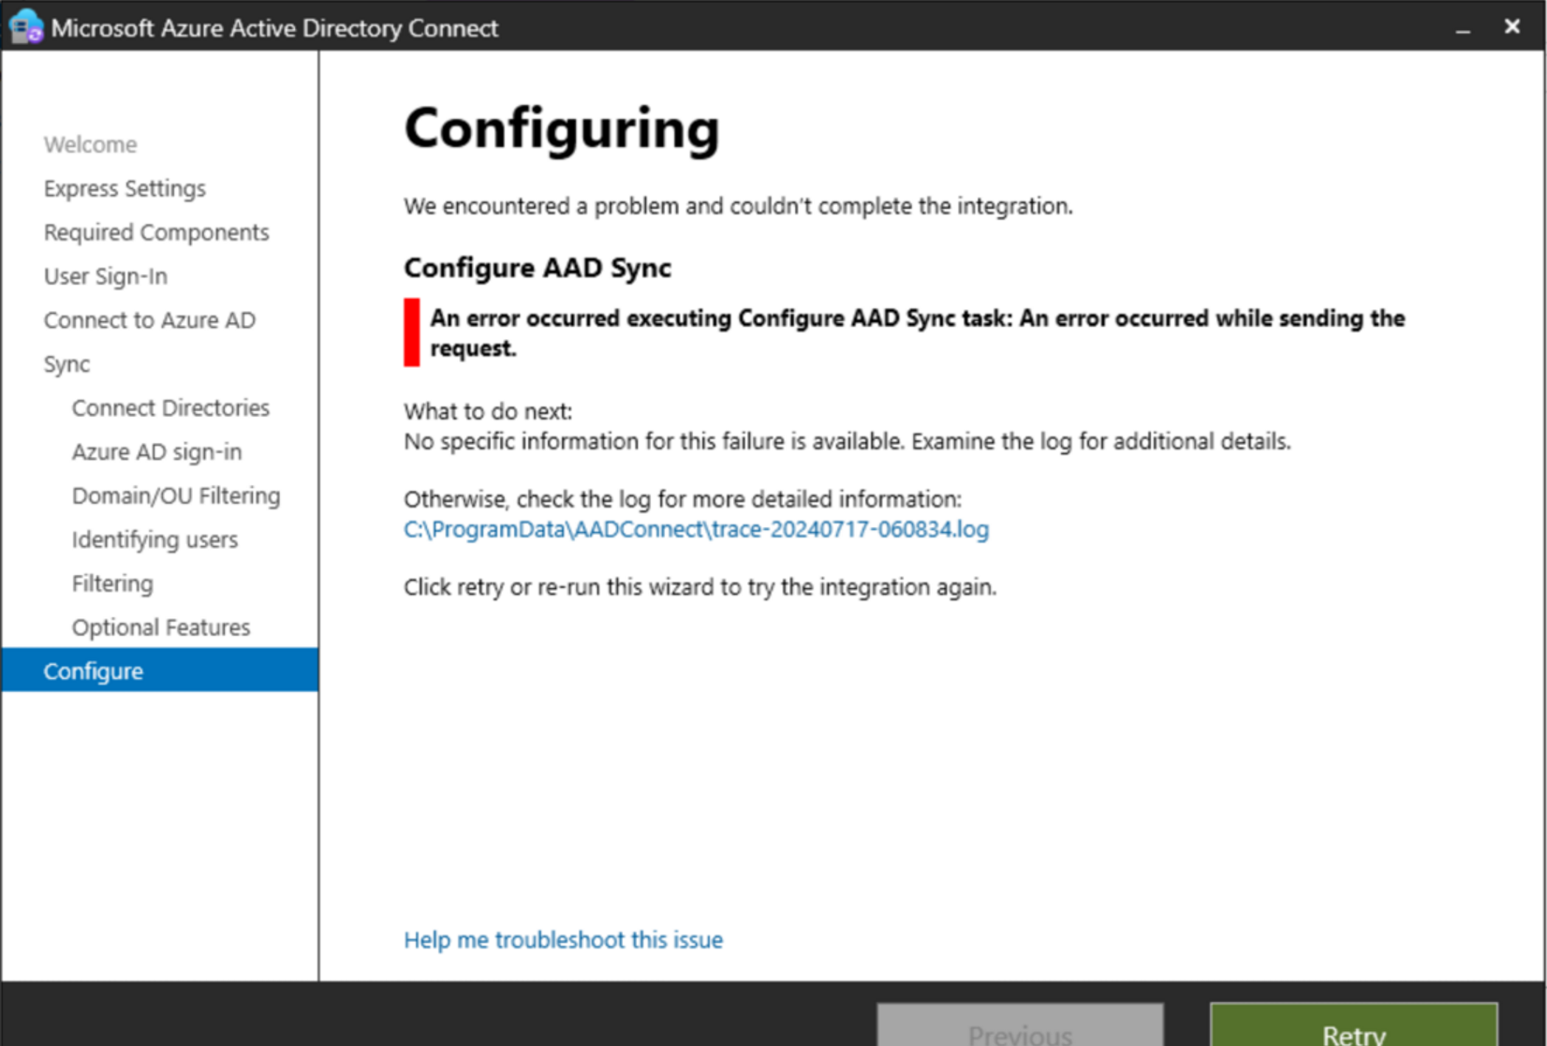Click the bold error message about Configure AAD Sync task
Image resolution: width=1547 pixels, height=1046 pixels.
coord(917,332)
